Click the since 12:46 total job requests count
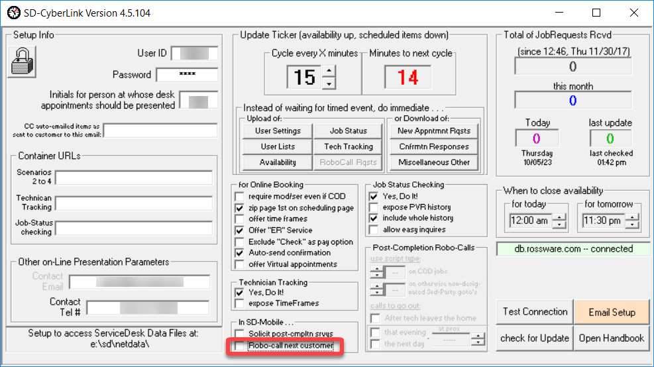 (x=572, y=66)
